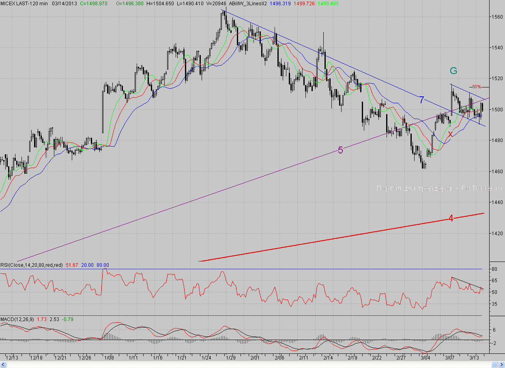The width and height of the screenshot is (505, 368).
Task: Select the red -50% level marker
Action: pos(475,87)
